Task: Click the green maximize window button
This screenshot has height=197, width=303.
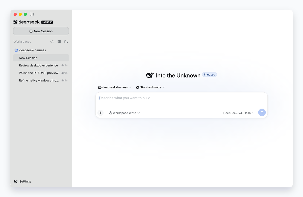Action: point(25,14)
